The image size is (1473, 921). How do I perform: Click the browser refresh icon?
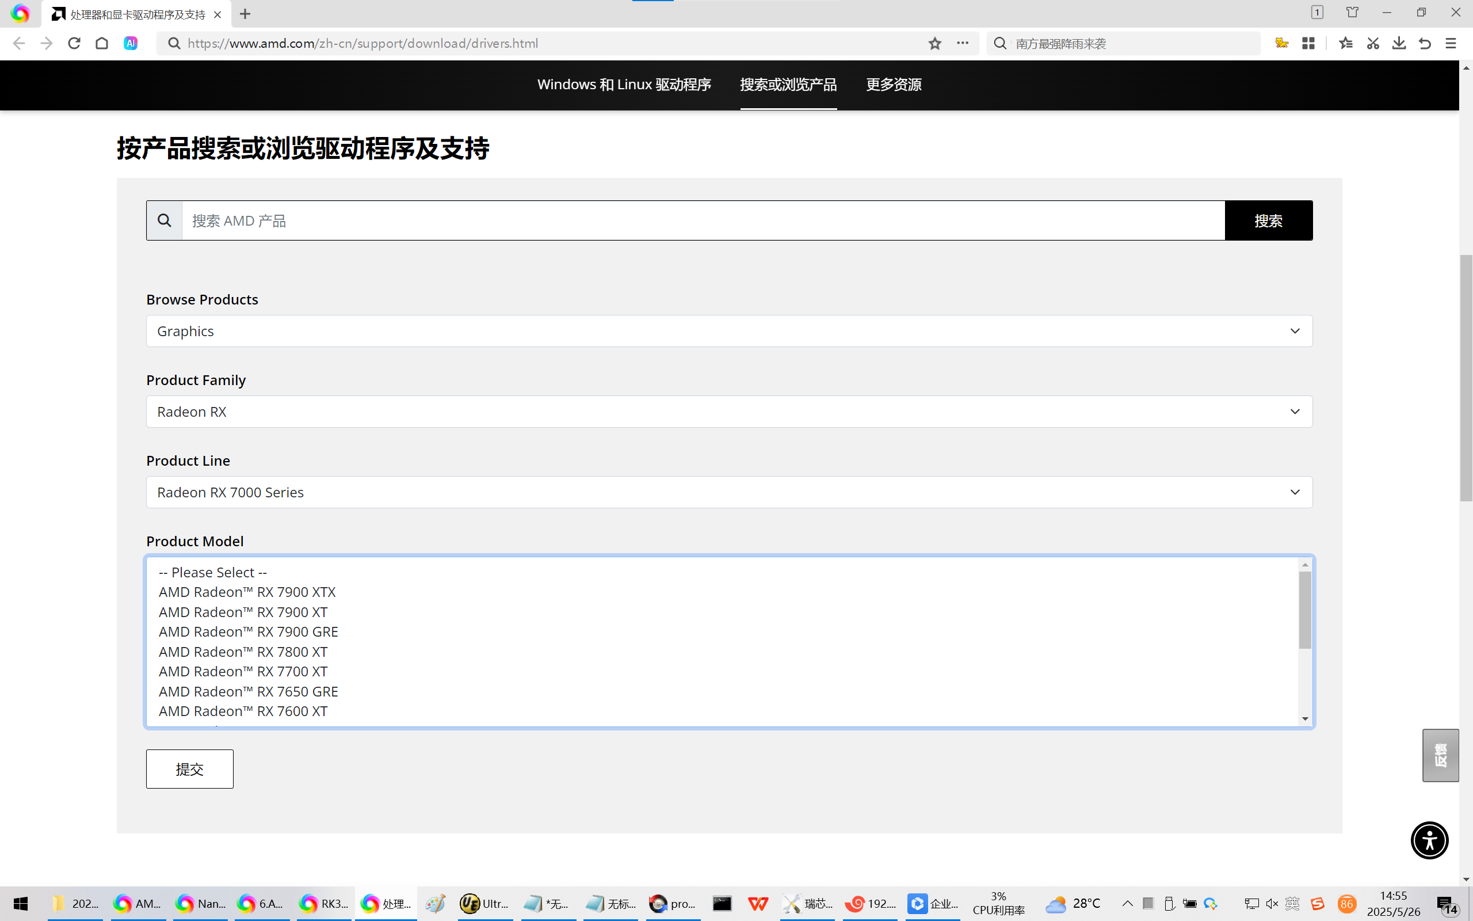point(74,43)
